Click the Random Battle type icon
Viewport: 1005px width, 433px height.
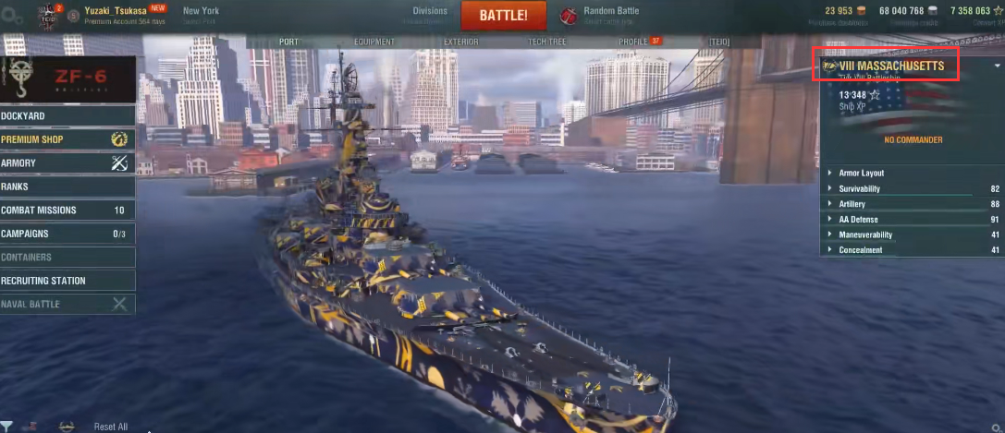(569, 16)
